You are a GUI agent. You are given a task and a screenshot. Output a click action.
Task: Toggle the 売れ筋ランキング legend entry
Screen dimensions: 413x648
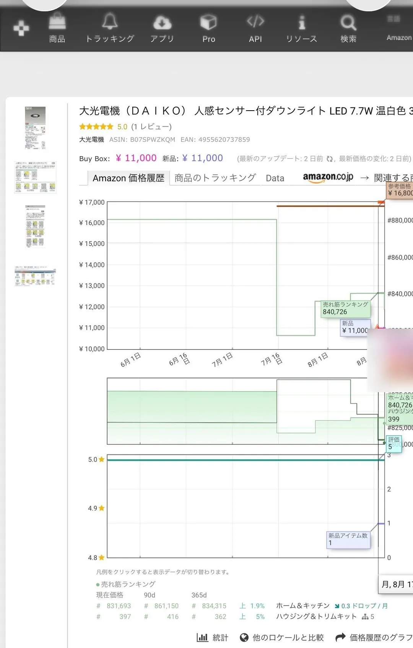[126, 584]
